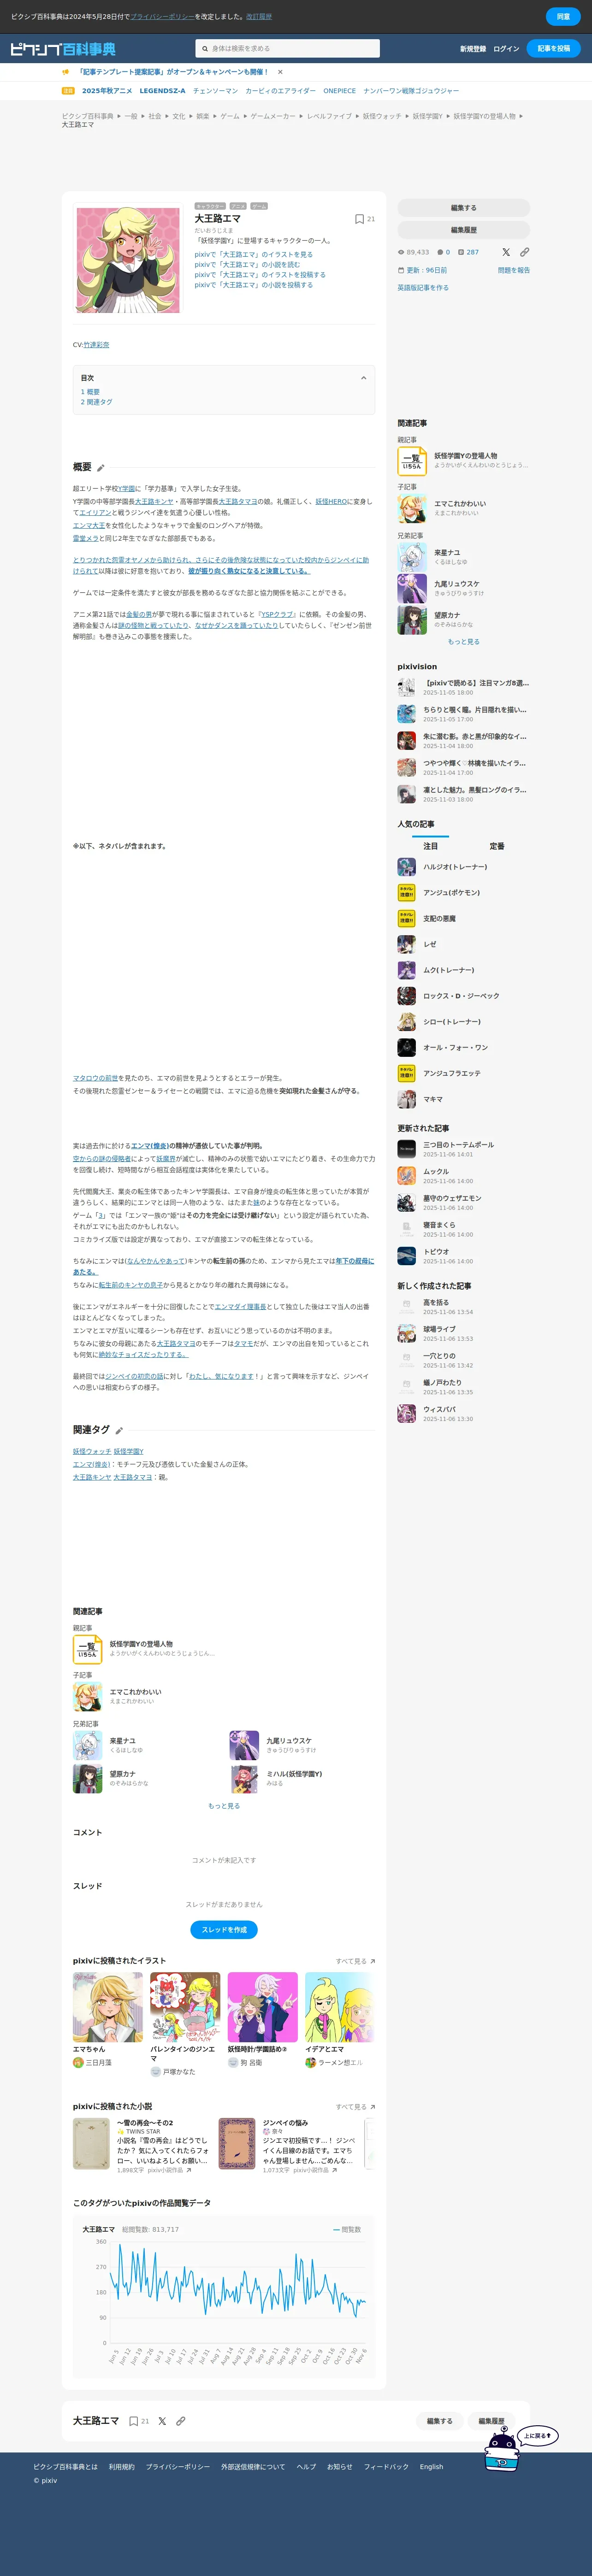This screenshot has height=2576, width=592.
Task: Jump to TOC entry 1 概要
Action: pyautogui.click(x=90, y=392)
